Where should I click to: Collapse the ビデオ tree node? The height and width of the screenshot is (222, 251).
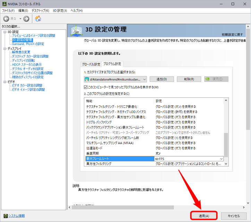[x=5, y=82]
